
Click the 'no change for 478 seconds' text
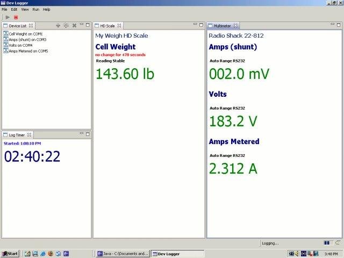click(x=120, y=55)
